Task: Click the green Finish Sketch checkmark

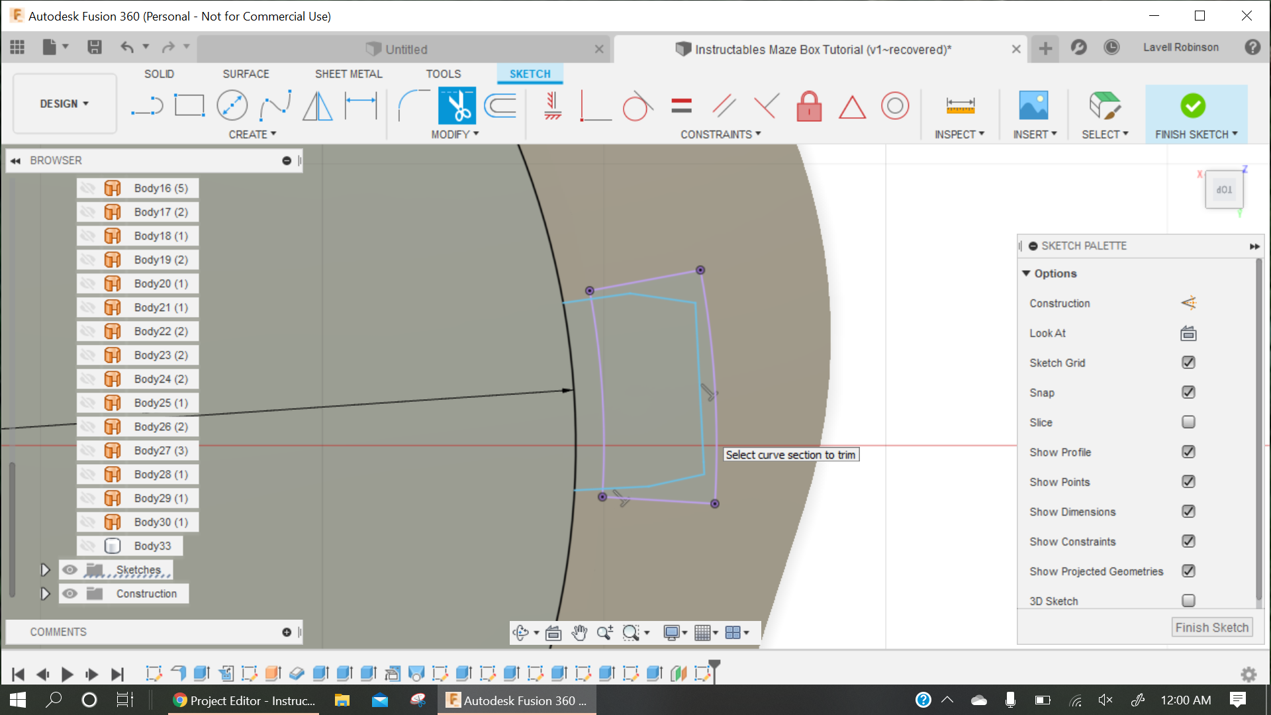Action: 1192,105
